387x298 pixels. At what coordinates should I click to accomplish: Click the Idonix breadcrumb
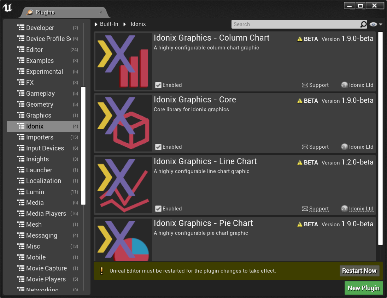[138, 24]
